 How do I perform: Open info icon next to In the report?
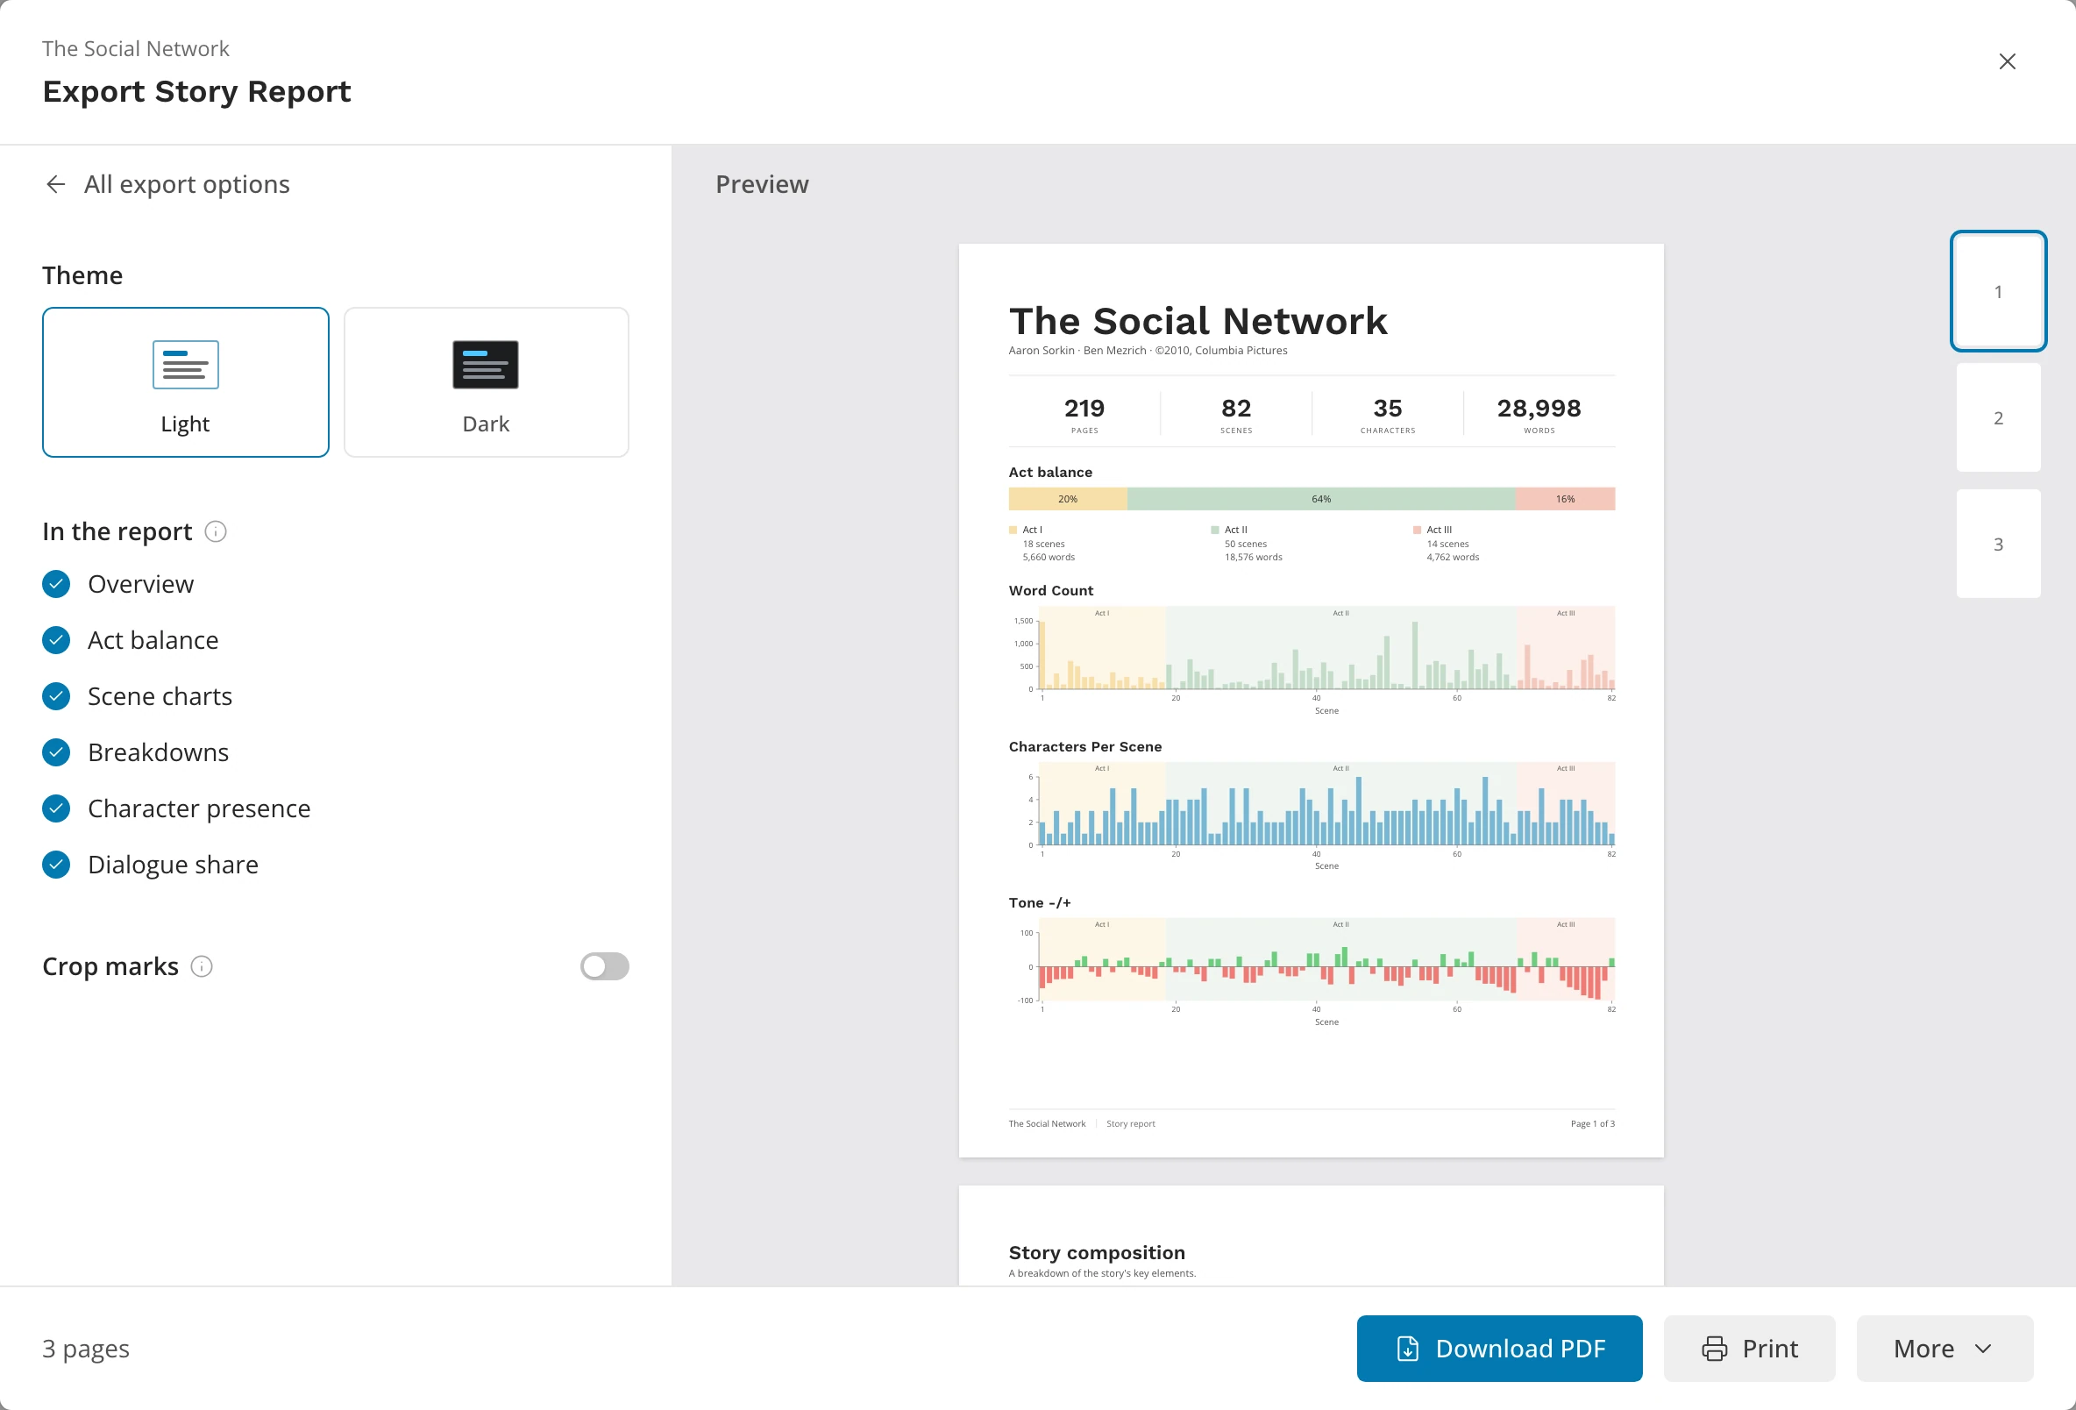pos(216,531)
